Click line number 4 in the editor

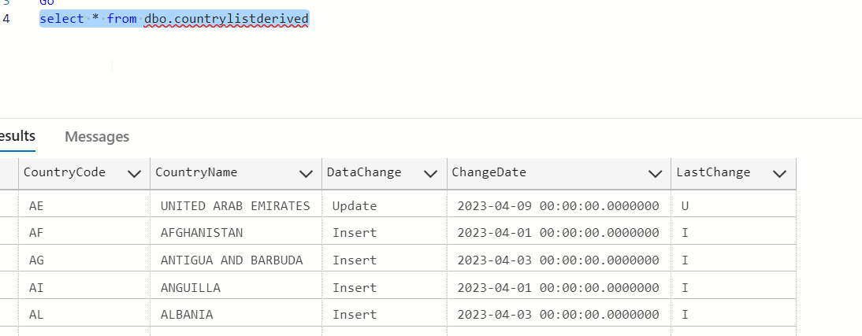pos(6,19)
